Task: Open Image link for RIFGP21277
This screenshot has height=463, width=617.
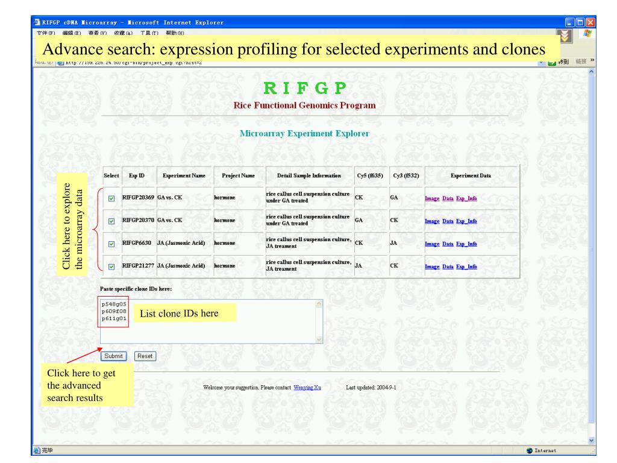Action: click(x=432, y=267)
